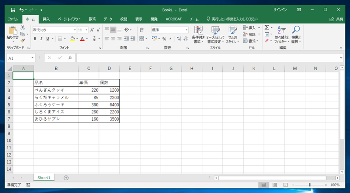Viewport: 350px width, 193px height.
Task: Toggle underline formatting
Action: point(47,39)
